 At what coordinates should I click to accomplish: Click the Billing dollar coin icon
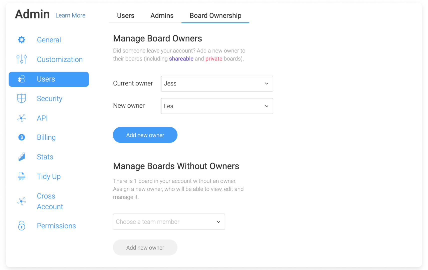click(x=22, y=137)
